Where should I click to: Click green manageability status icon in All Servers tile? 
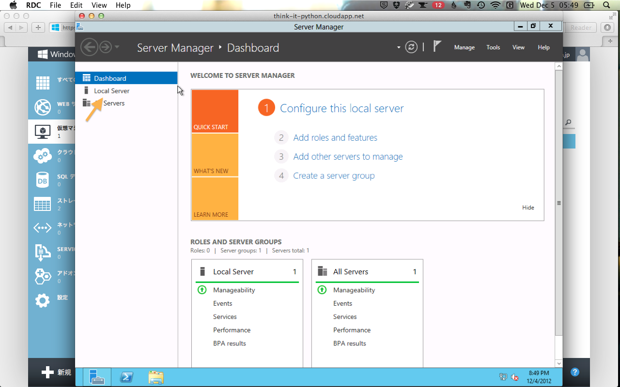click(x=322, y=290)
